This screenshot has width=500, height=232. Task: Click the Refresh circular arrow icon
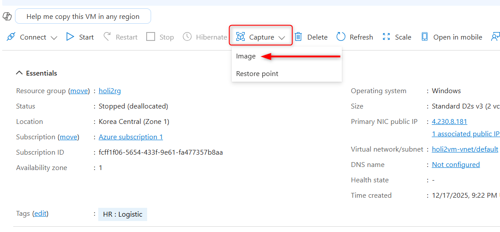(x=341, y=37)
